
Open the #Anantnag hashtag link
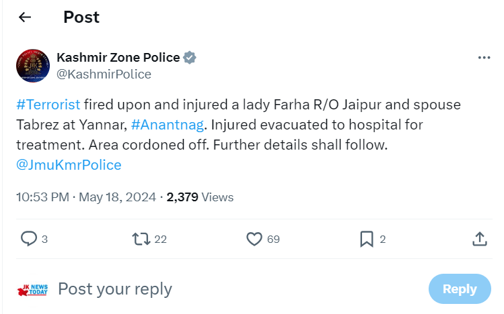(168, 125)
